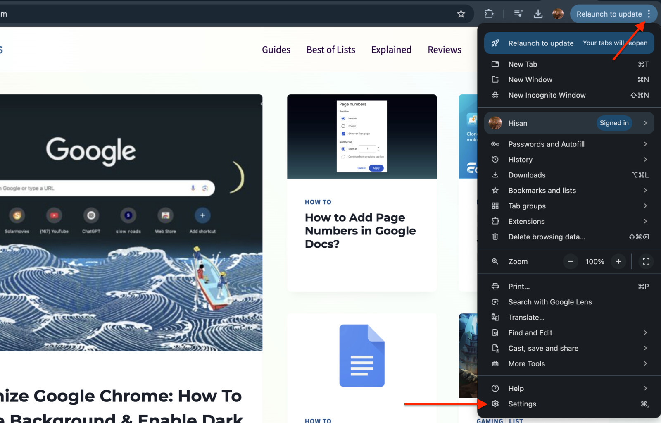Open the Google Docs page numbers article
This screenshot has width=661, height=423.
click(x=360, y=230)
